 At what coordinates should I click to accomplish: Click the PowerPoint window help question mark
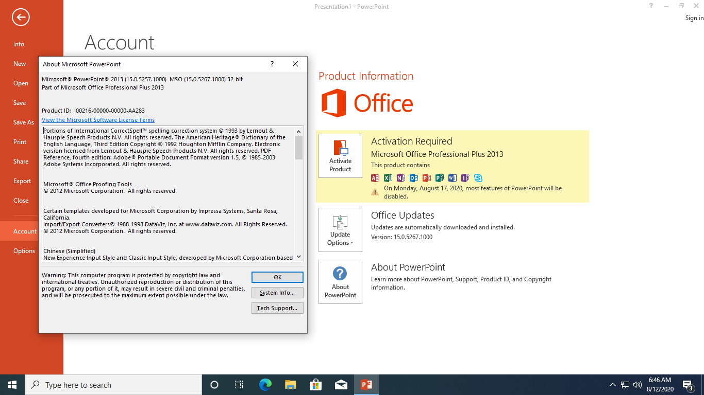tap(651, 6)
